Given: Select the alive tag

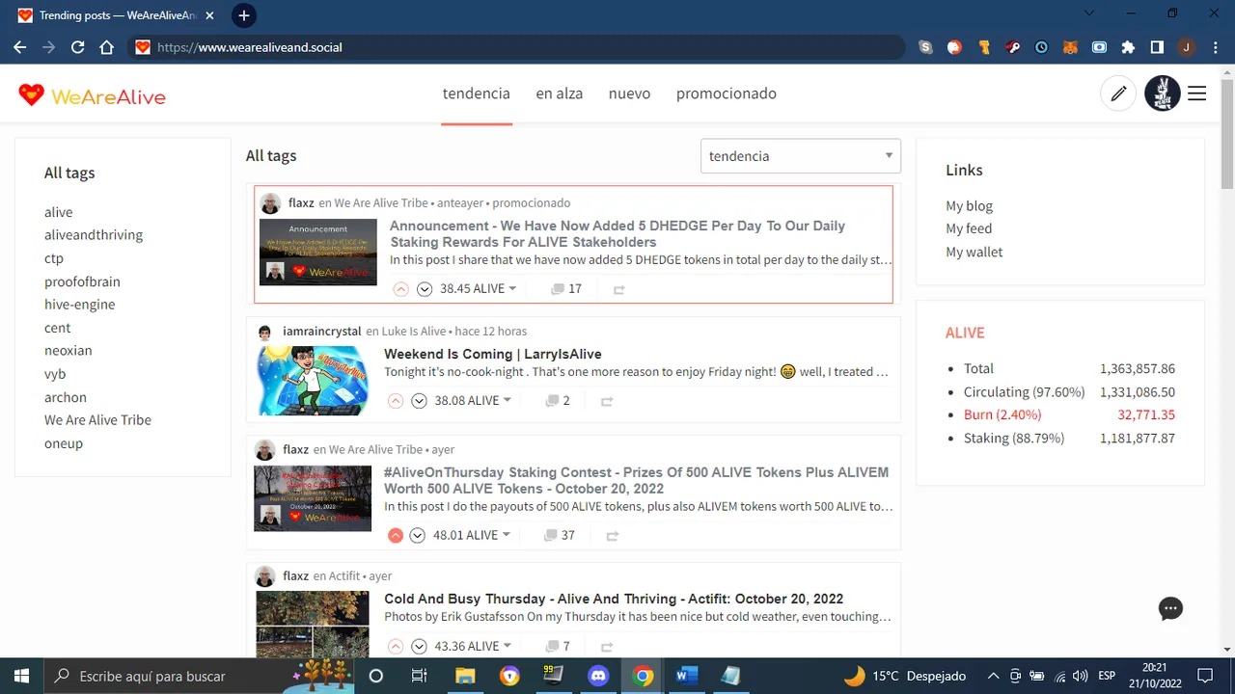Looking at the screenshot, I should pyautogui.click(x=59, y=212).
